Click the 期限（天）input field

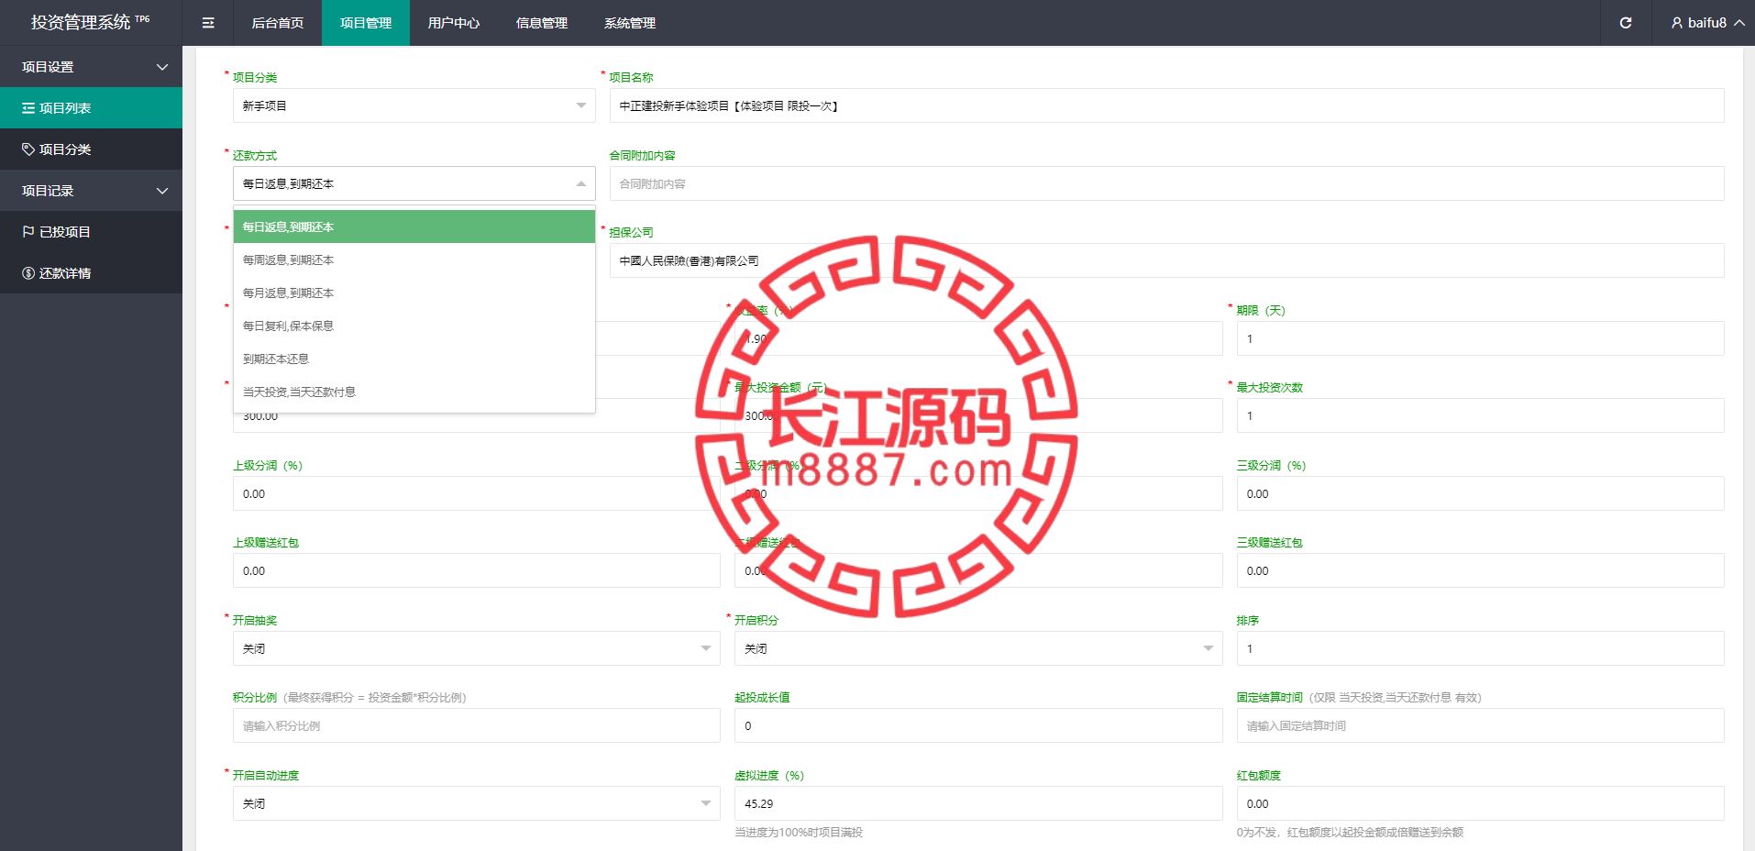click(1480, 338)
